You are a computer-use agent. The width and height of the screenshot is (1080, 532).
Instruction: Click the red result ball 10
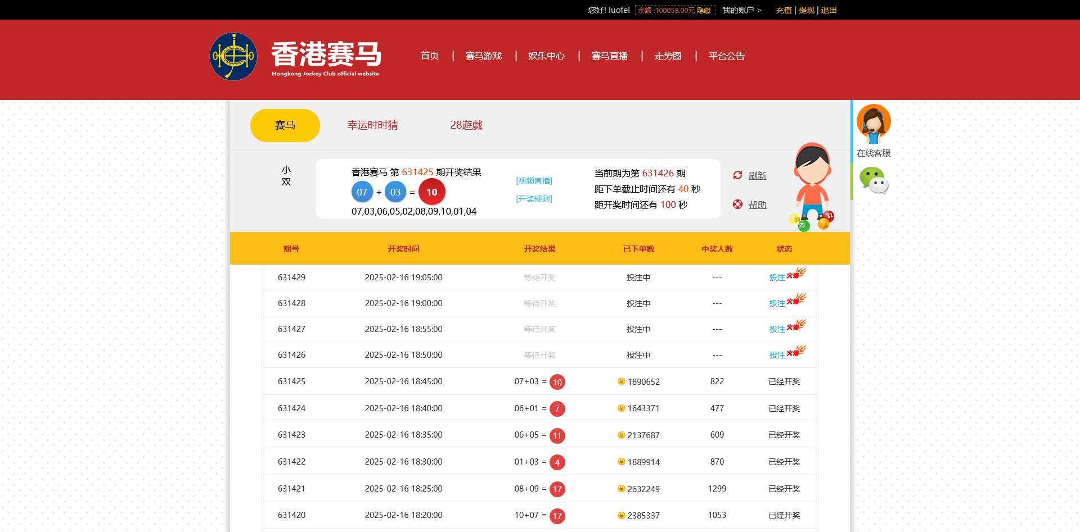click(x=431, y=192)
